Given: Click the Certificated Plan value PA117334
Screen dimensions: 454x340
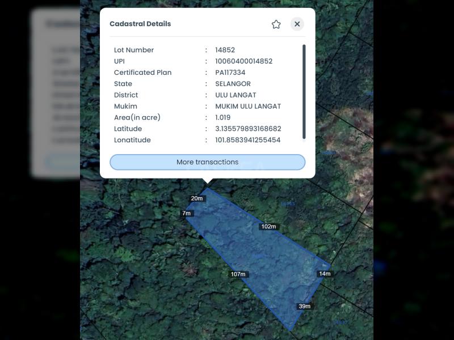Looking at the screenshot, I should click(230, 73).
